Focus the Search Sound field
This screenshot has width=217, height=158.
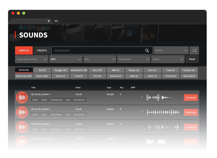coord(102,51)
